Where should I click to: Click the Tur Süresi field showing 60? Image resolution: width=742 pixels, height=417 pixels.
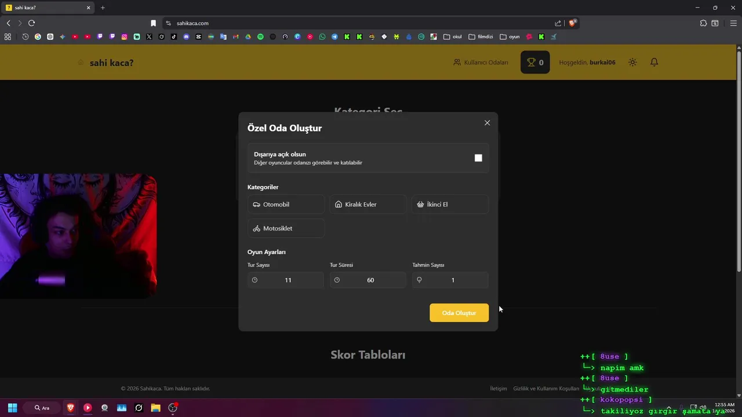coord(368,280)
